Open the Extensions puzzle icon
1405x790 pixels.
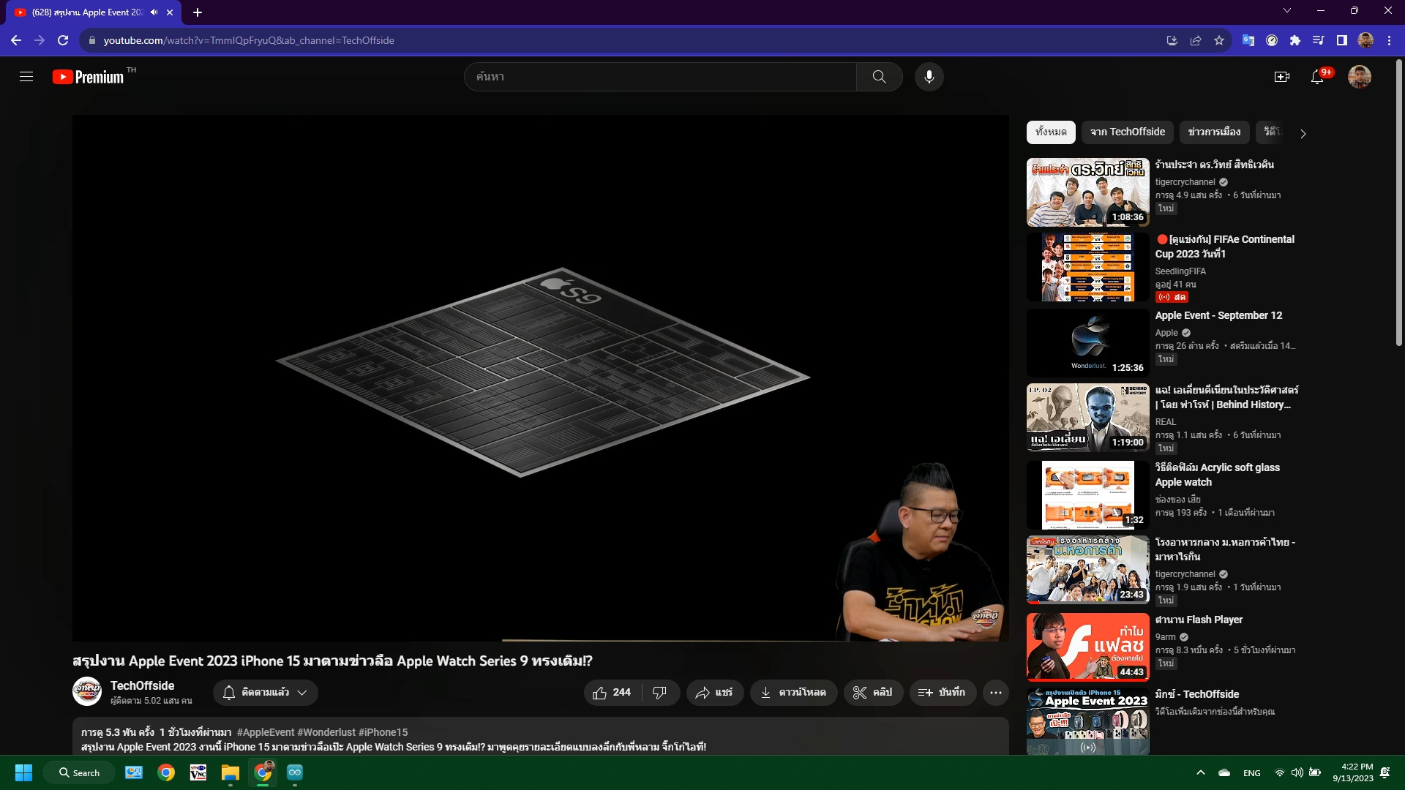point(1295,40)
